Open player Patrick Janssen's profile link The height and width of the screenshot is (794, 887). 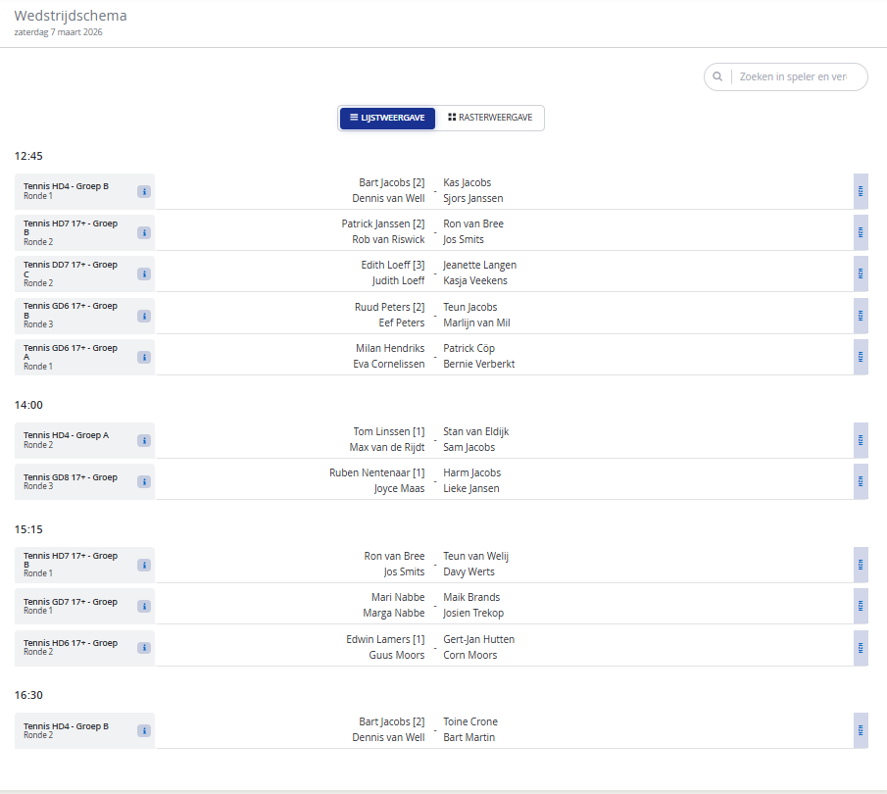click(376, 223)
